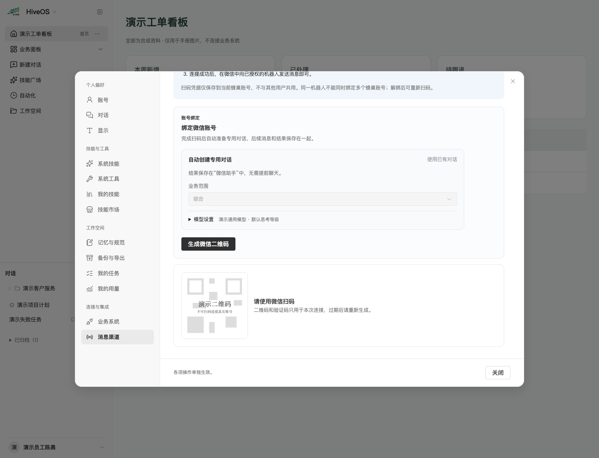The width and height of the screenshot is (599, 458).
Task: Generate the WeChat QR code
Action: pos(208,244)
